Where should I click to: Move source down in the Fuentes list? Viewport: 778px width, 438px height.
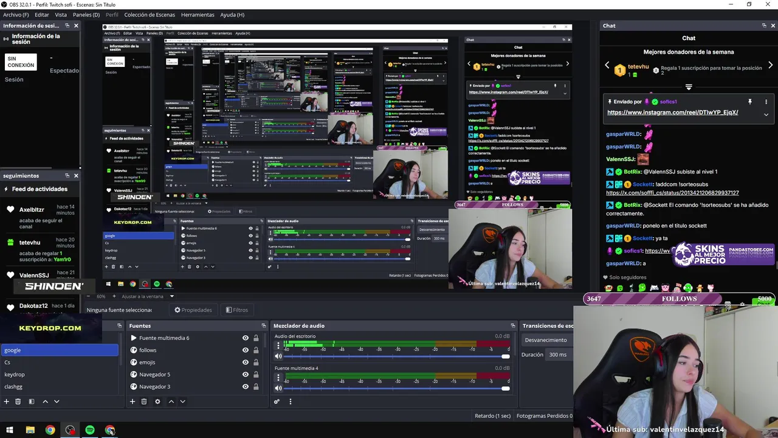[x=182, y=401]
